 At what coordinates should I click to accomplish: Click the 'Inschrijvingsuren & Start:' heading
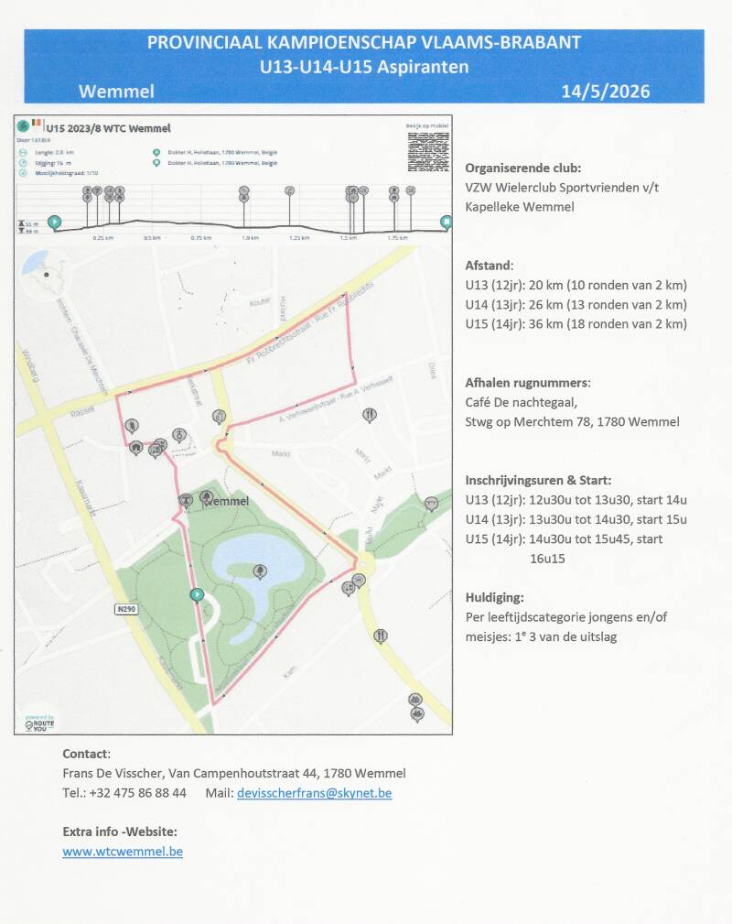coord(538,480)
